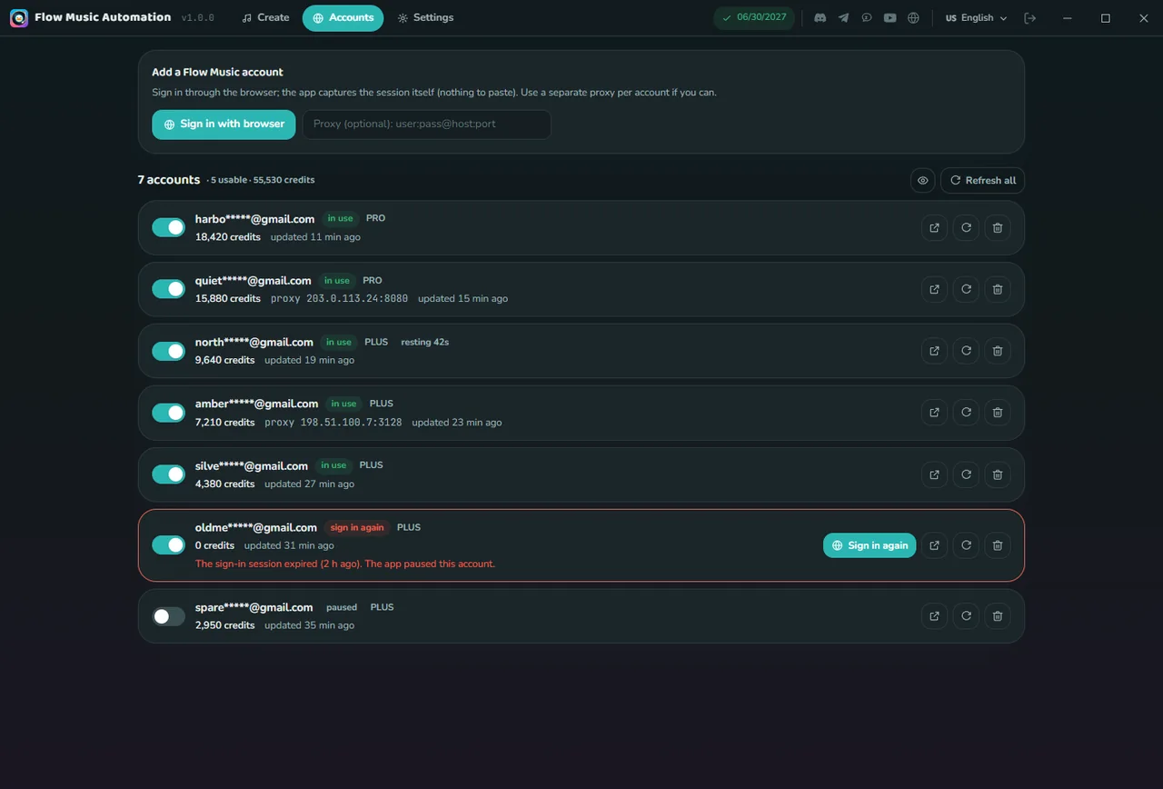Click the "resting 42s" status text
Viewport: 1163px width, 789px height.
tap(425, 343)
